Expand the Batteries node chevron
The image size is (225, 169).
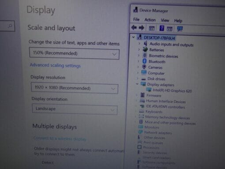(x=139, y=49)
